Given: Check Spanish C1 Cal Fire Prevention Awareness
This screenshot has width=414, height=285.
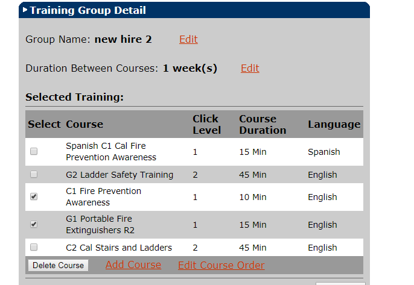Looking at the screenshot, I should click(34, 151).
